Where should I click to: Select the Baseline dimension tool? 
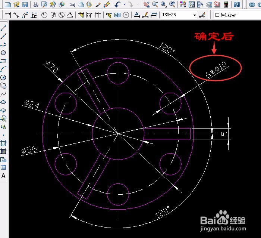click(x=89, y=15)
